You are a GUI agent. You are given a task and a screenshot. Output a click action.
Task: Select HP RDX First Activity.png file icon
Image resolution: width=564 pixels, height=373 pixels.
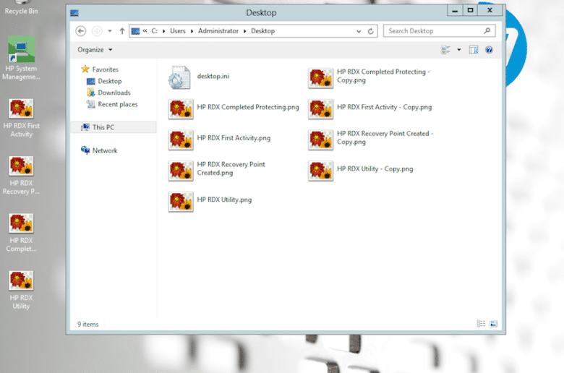click(181, 140)
